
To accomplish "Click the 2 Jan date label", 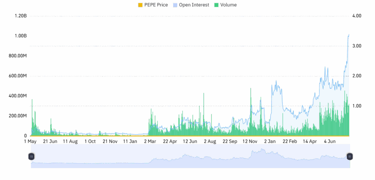I will click(270, 142).
